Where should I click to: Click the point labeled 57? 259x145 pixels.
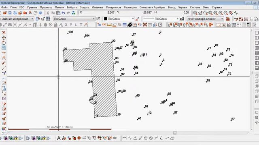174,114
